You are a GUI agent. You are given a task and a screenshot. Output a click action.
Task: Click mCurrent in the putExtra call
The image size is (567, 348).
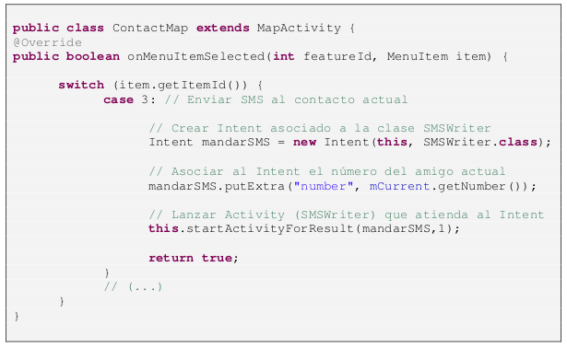399,186
